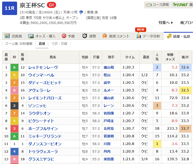The width and height of the screenshot is (193, 164).
Task: Click the 人気 column header
Action: [157, 57]
